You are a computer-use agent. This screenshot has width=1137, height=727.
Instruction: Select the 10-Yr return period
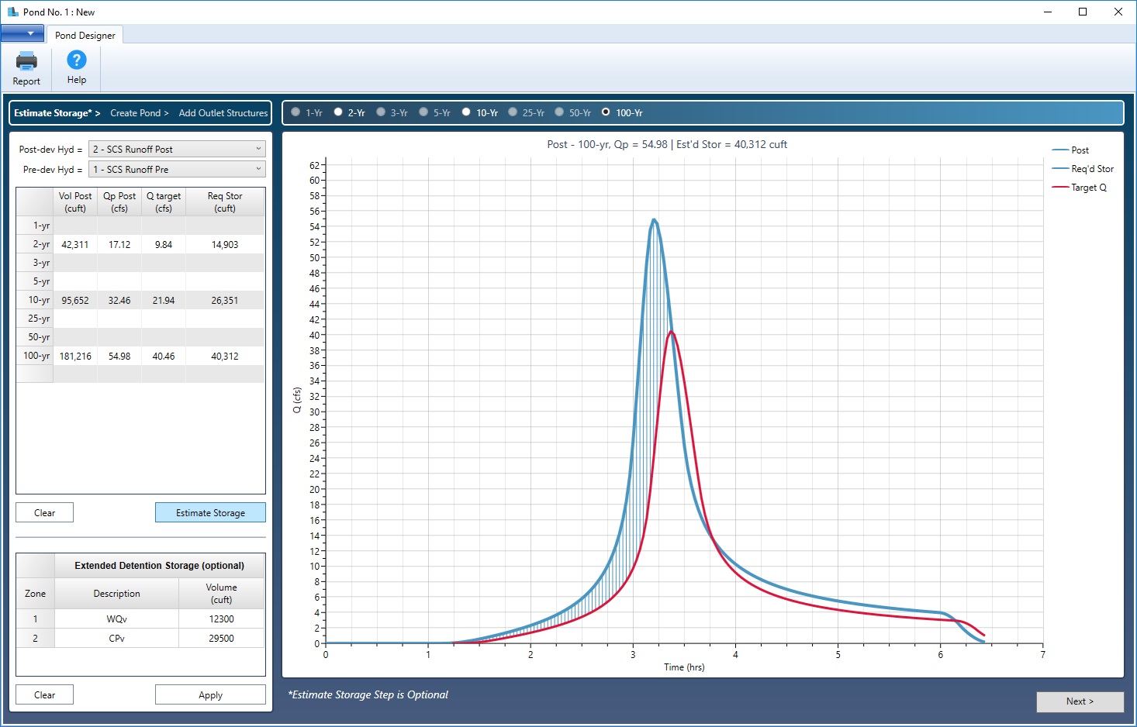point(466,112)
